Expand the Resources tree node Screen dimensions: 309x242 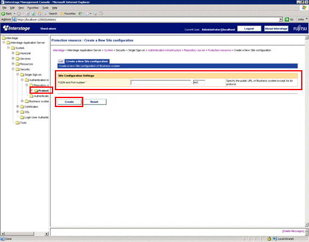(x=13, y=64)
